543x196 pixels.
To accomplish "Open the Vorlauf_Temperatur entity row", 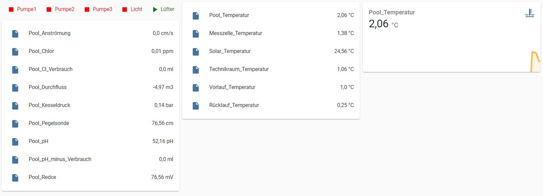I will pos(271,87).
